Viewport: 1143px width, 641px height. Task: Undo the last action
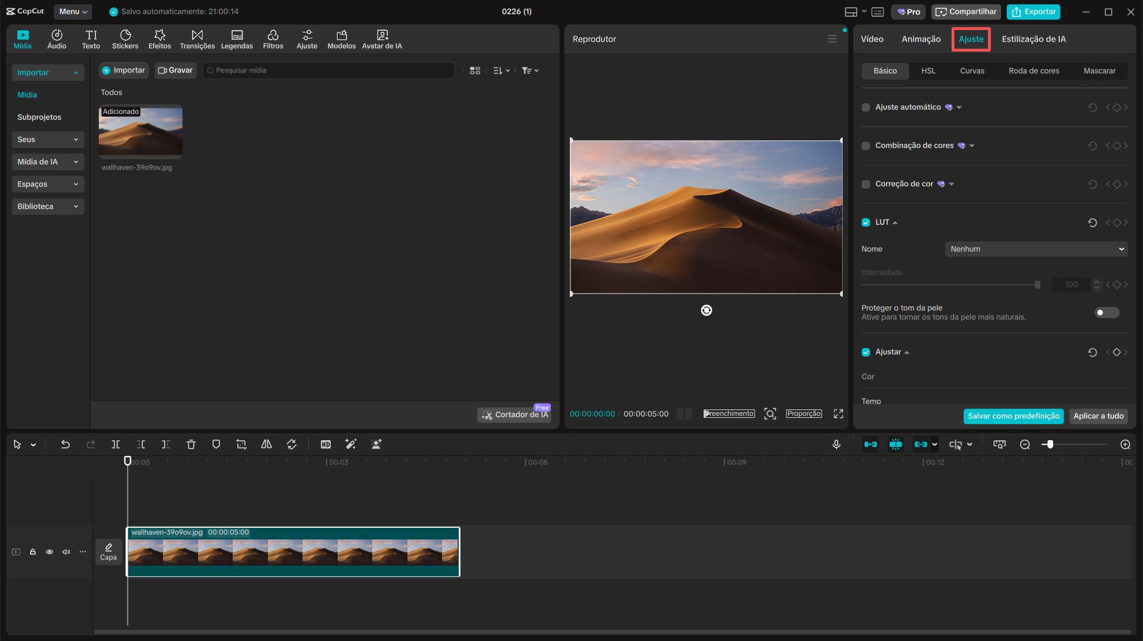[x=65, y=444]
